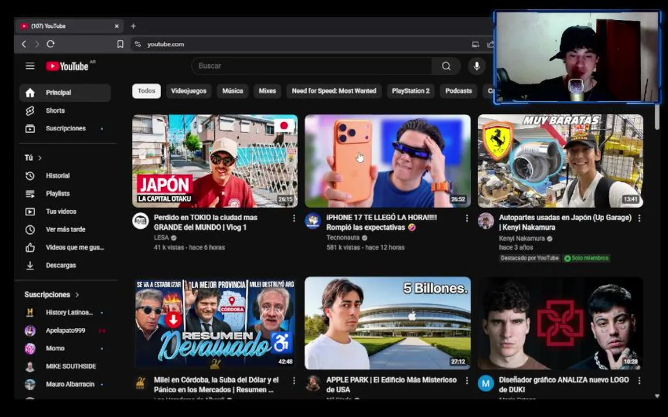This screenshot has height=417, width=668.
Task: Open Shorts in sidebar
Action: click(x=65, y=111)
